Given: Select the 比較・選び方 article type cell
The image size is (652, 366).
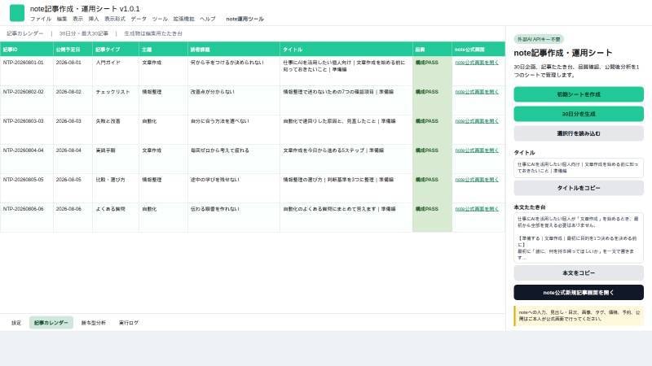Looking at the screenshot, I should (x=116, y=188).
